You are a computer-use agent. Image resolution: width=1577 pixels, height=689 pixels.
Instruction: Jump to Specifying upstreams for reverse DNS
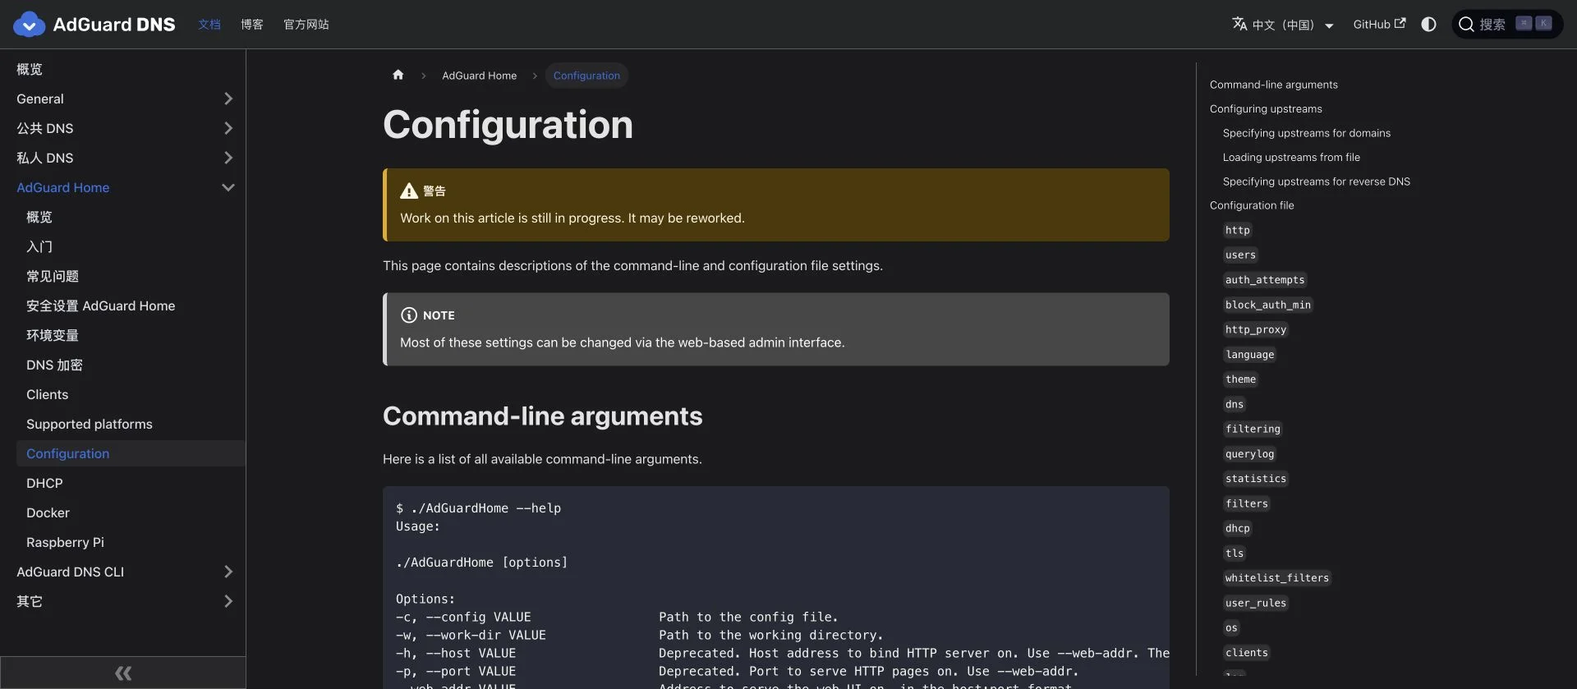1317,181
